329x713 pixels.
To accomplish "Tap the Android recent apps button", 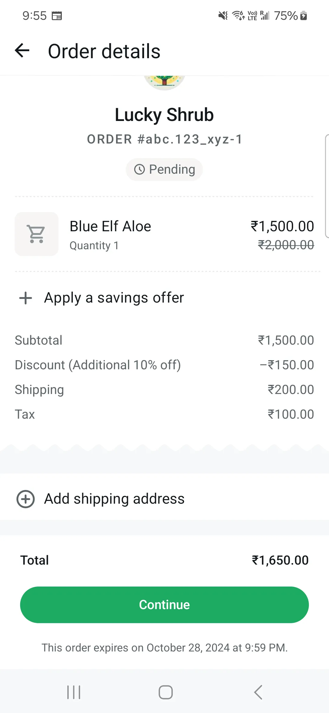I will point(74,692).
